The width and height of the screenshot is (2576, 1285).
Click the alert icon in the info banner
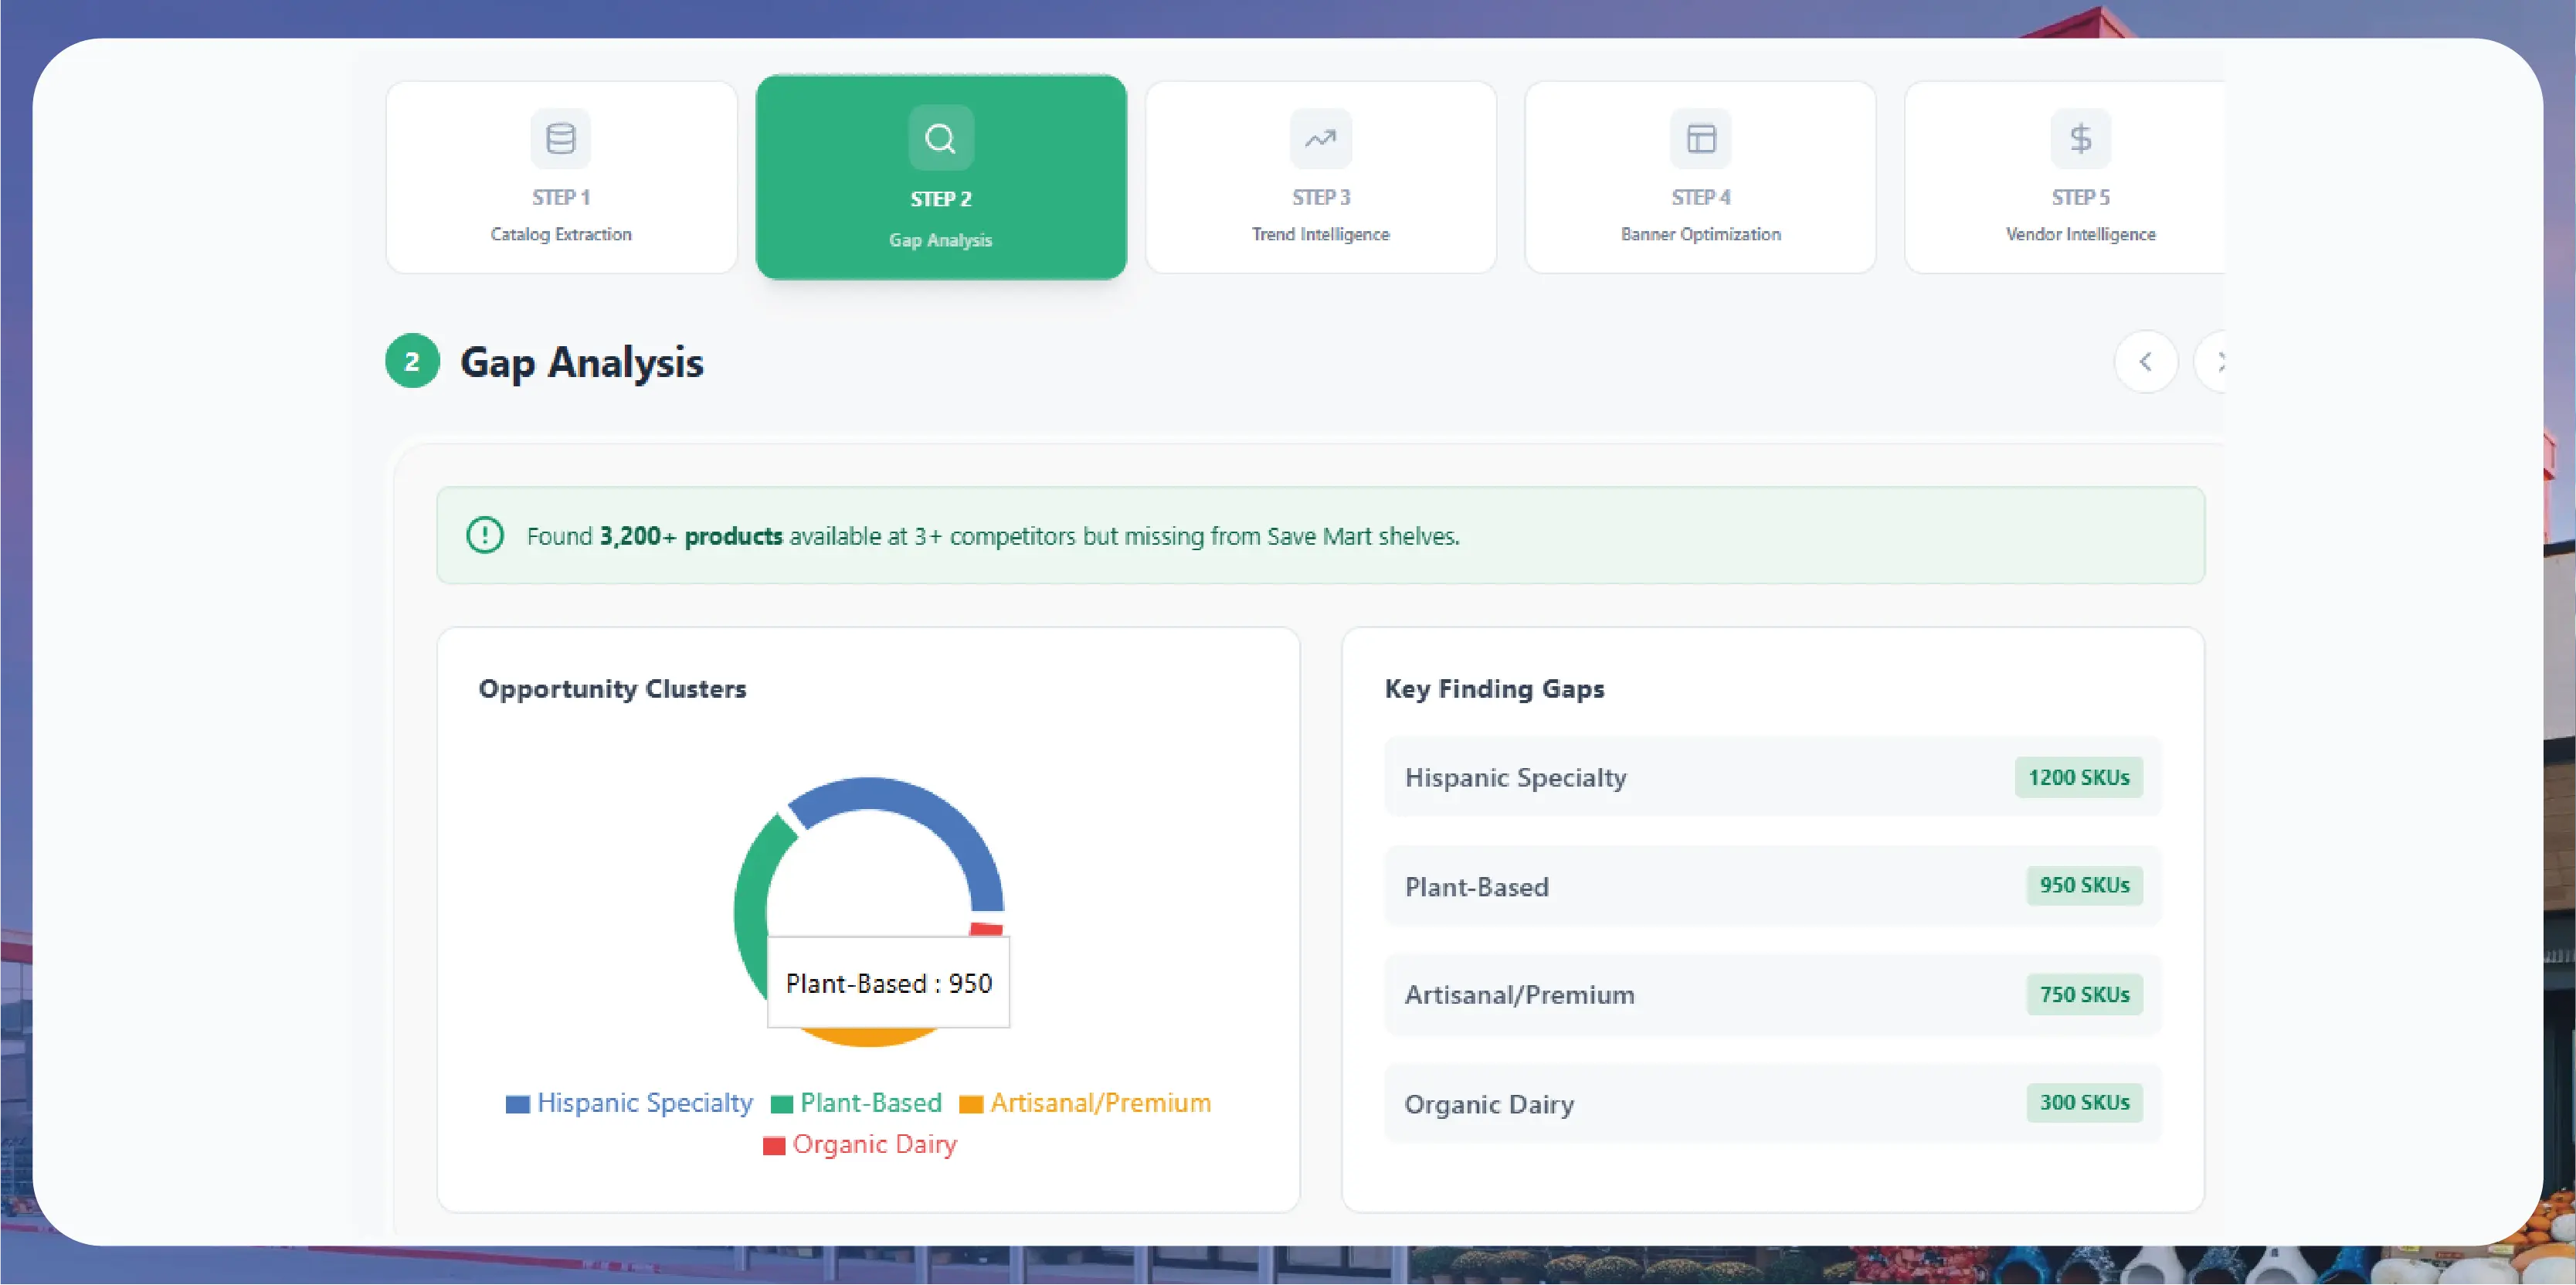tap(485, 535)
